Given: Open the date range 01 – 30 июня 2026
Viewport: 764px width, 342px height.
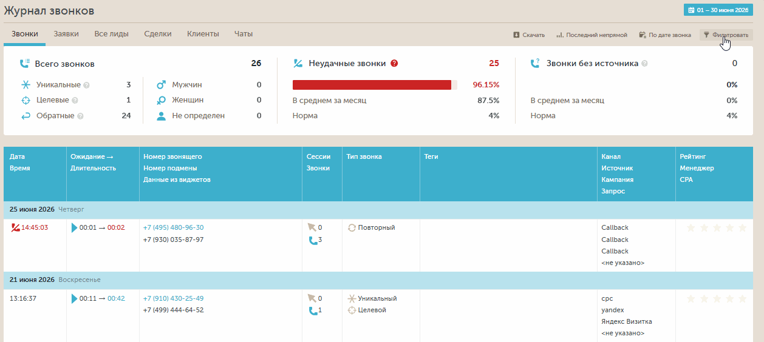Looking at the screenshot, I should (718, 10).
